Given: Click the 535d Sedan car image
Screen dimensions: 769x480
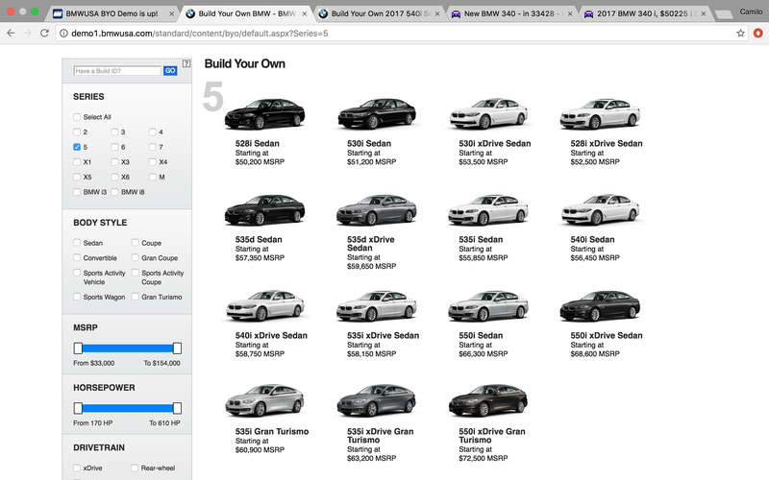Looking at the screenshot, I should coord(265,209).
